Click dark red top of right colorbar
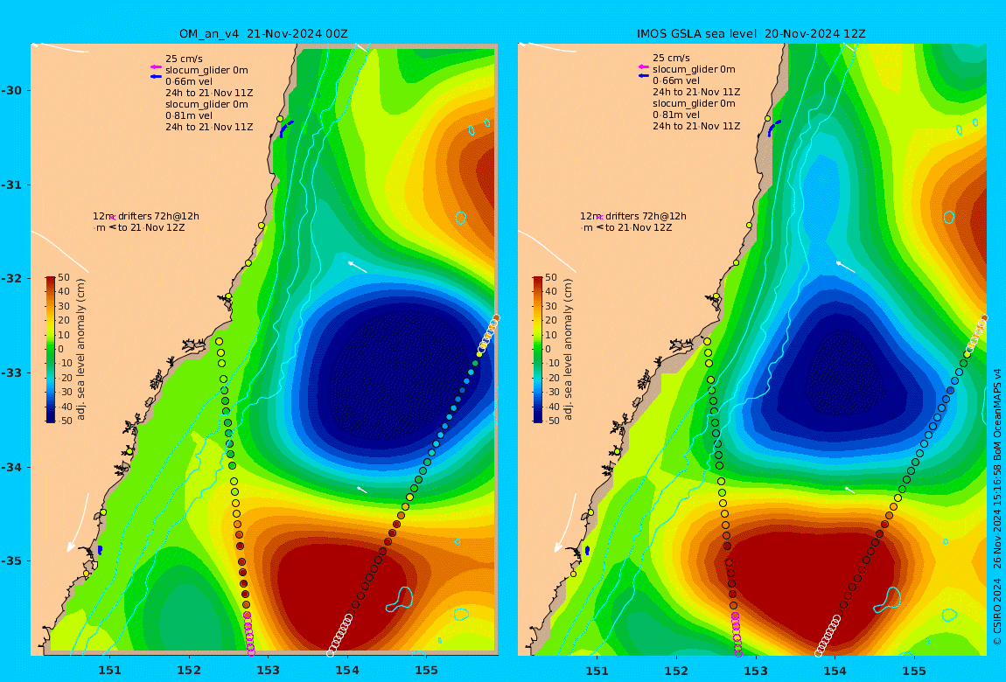Viewport: 1006px width, 682px height. tap(538, 281)
